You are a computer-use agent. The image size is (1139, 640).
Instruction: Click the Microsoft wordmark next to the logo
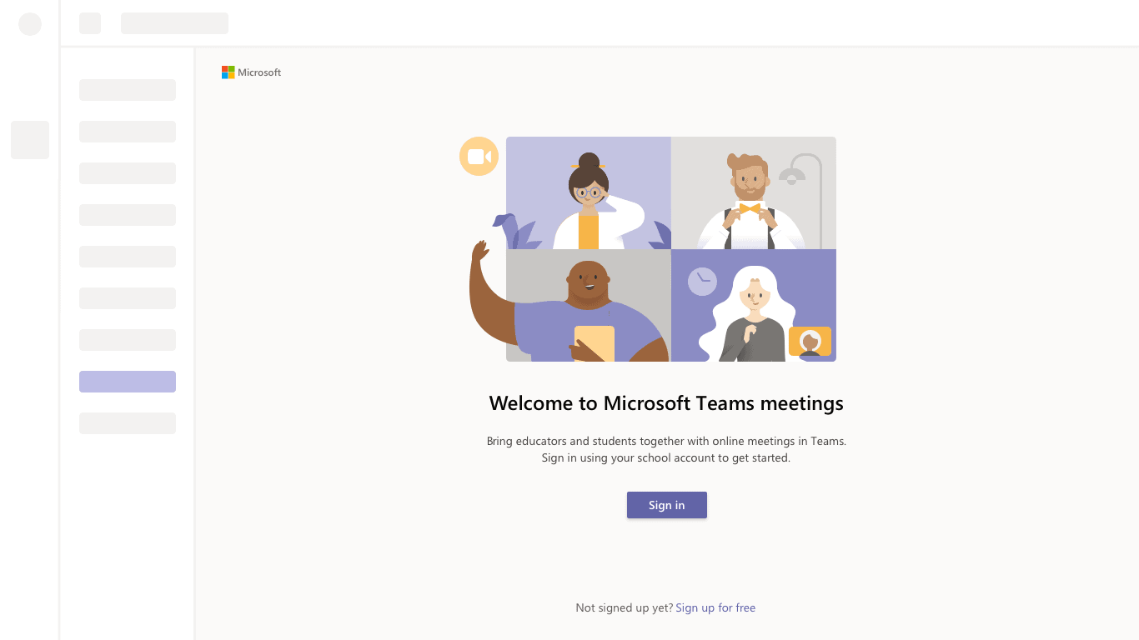point(258,72)
